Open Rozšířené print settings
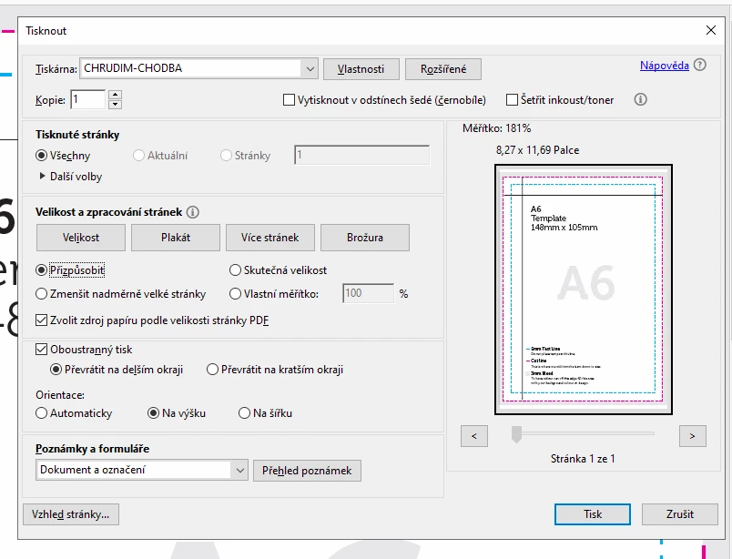 point(443,69)
